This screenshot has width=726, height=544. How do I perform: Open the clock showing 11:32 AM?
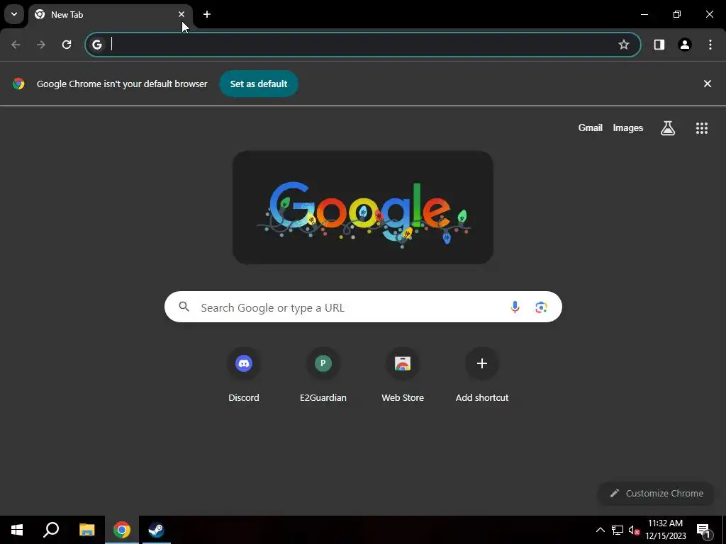click(x=665, y=530)
